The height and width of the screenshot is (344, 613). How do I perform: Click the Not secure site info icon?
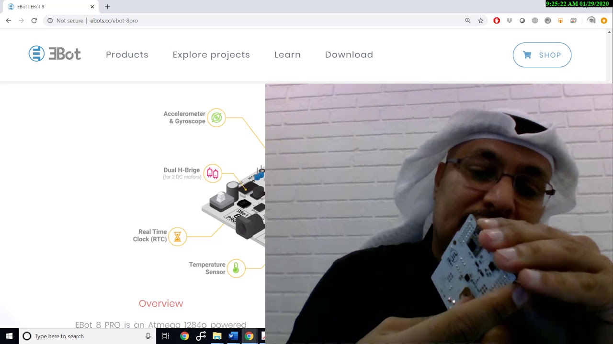click(x=50, y=21)
